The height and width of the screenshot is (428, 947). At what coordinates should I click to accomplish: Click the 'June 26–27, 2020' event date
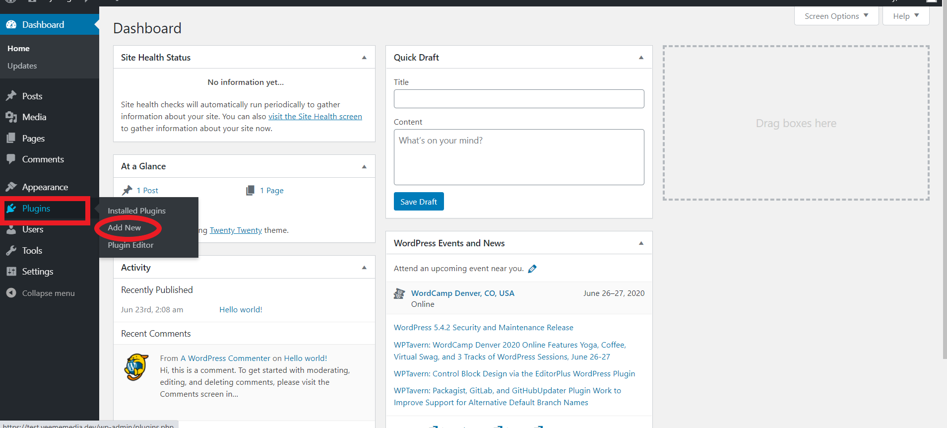tap(614, 293)
